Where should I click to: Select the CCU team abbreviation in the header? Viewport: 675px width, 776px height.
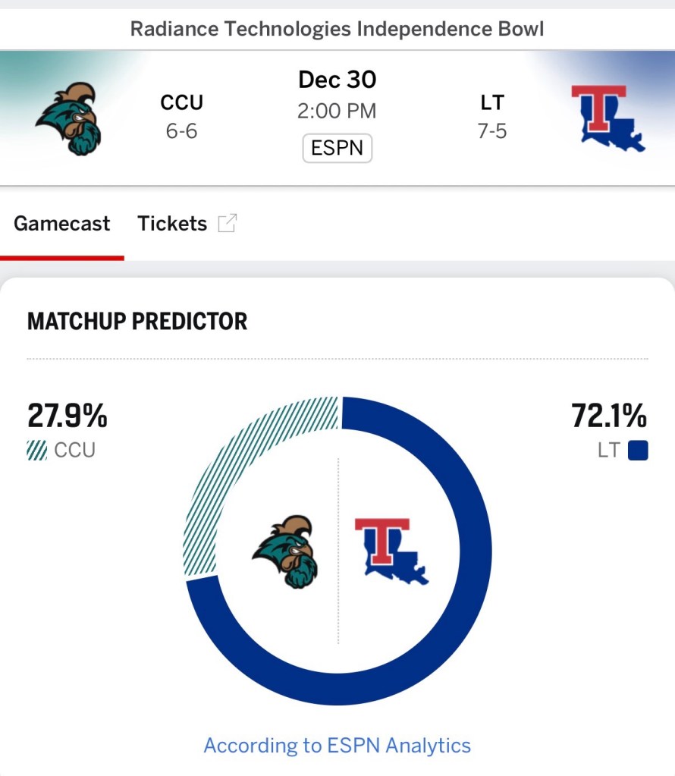click(182, 102)
